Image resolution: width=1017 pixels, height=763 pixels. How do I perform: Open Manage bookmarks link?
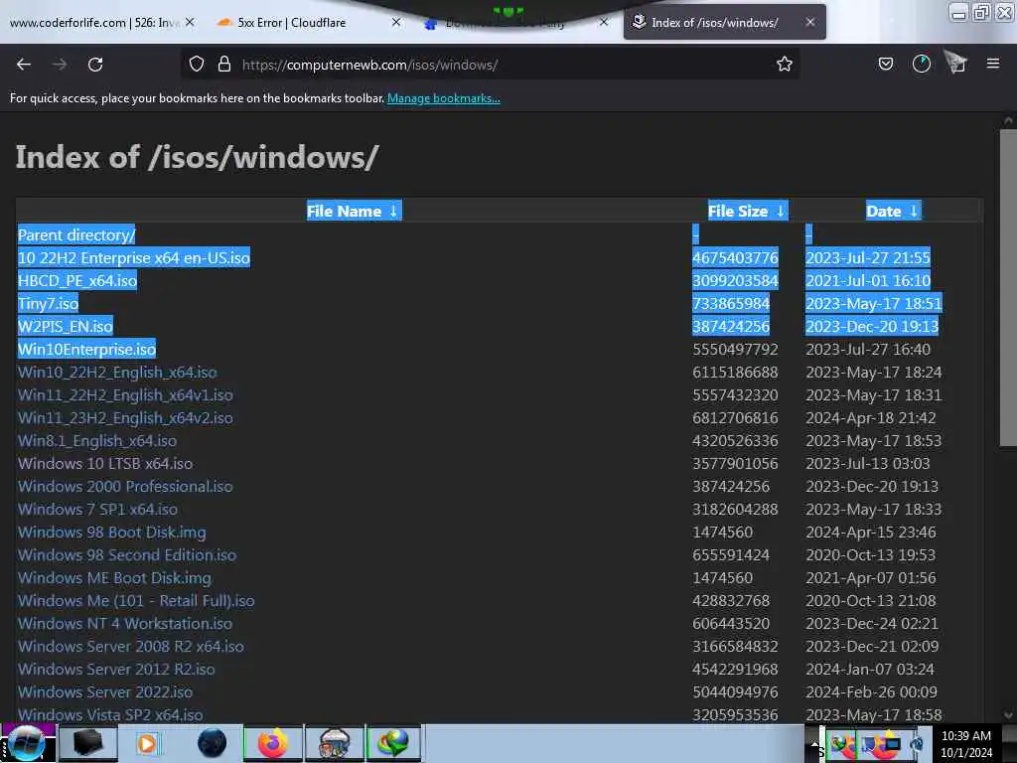tap(444, 98)
